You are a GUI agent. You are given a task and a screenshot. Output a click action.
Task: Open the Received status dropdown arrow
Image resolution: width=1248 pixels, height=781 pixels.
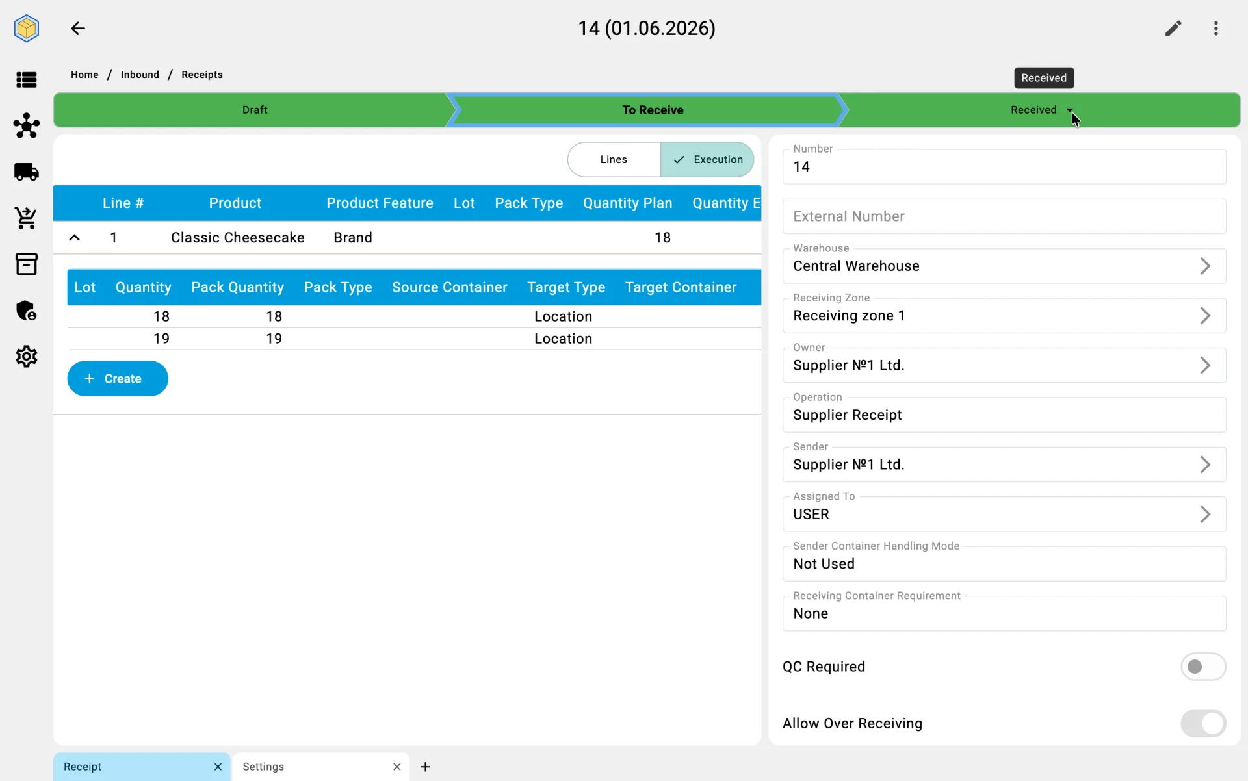point(1069,110)
